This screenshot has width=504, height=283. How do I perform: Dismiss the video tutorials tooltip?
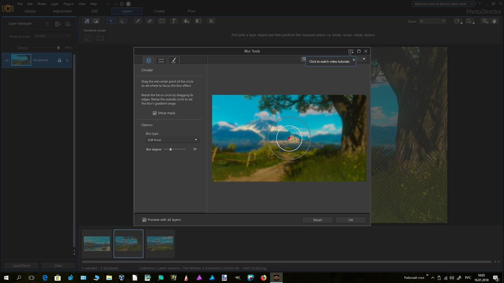[354, 60]
